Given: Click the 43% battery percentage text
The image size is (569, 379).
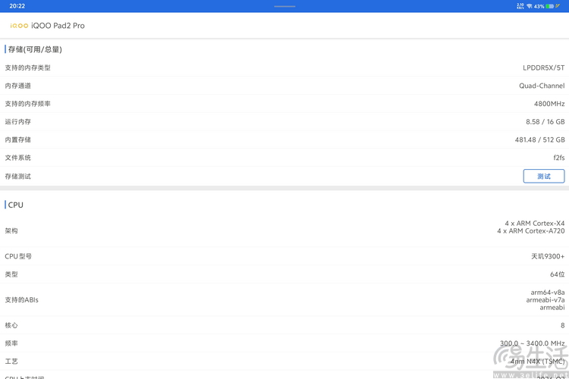Looking at the screenshot, I should tap(539, 6).
